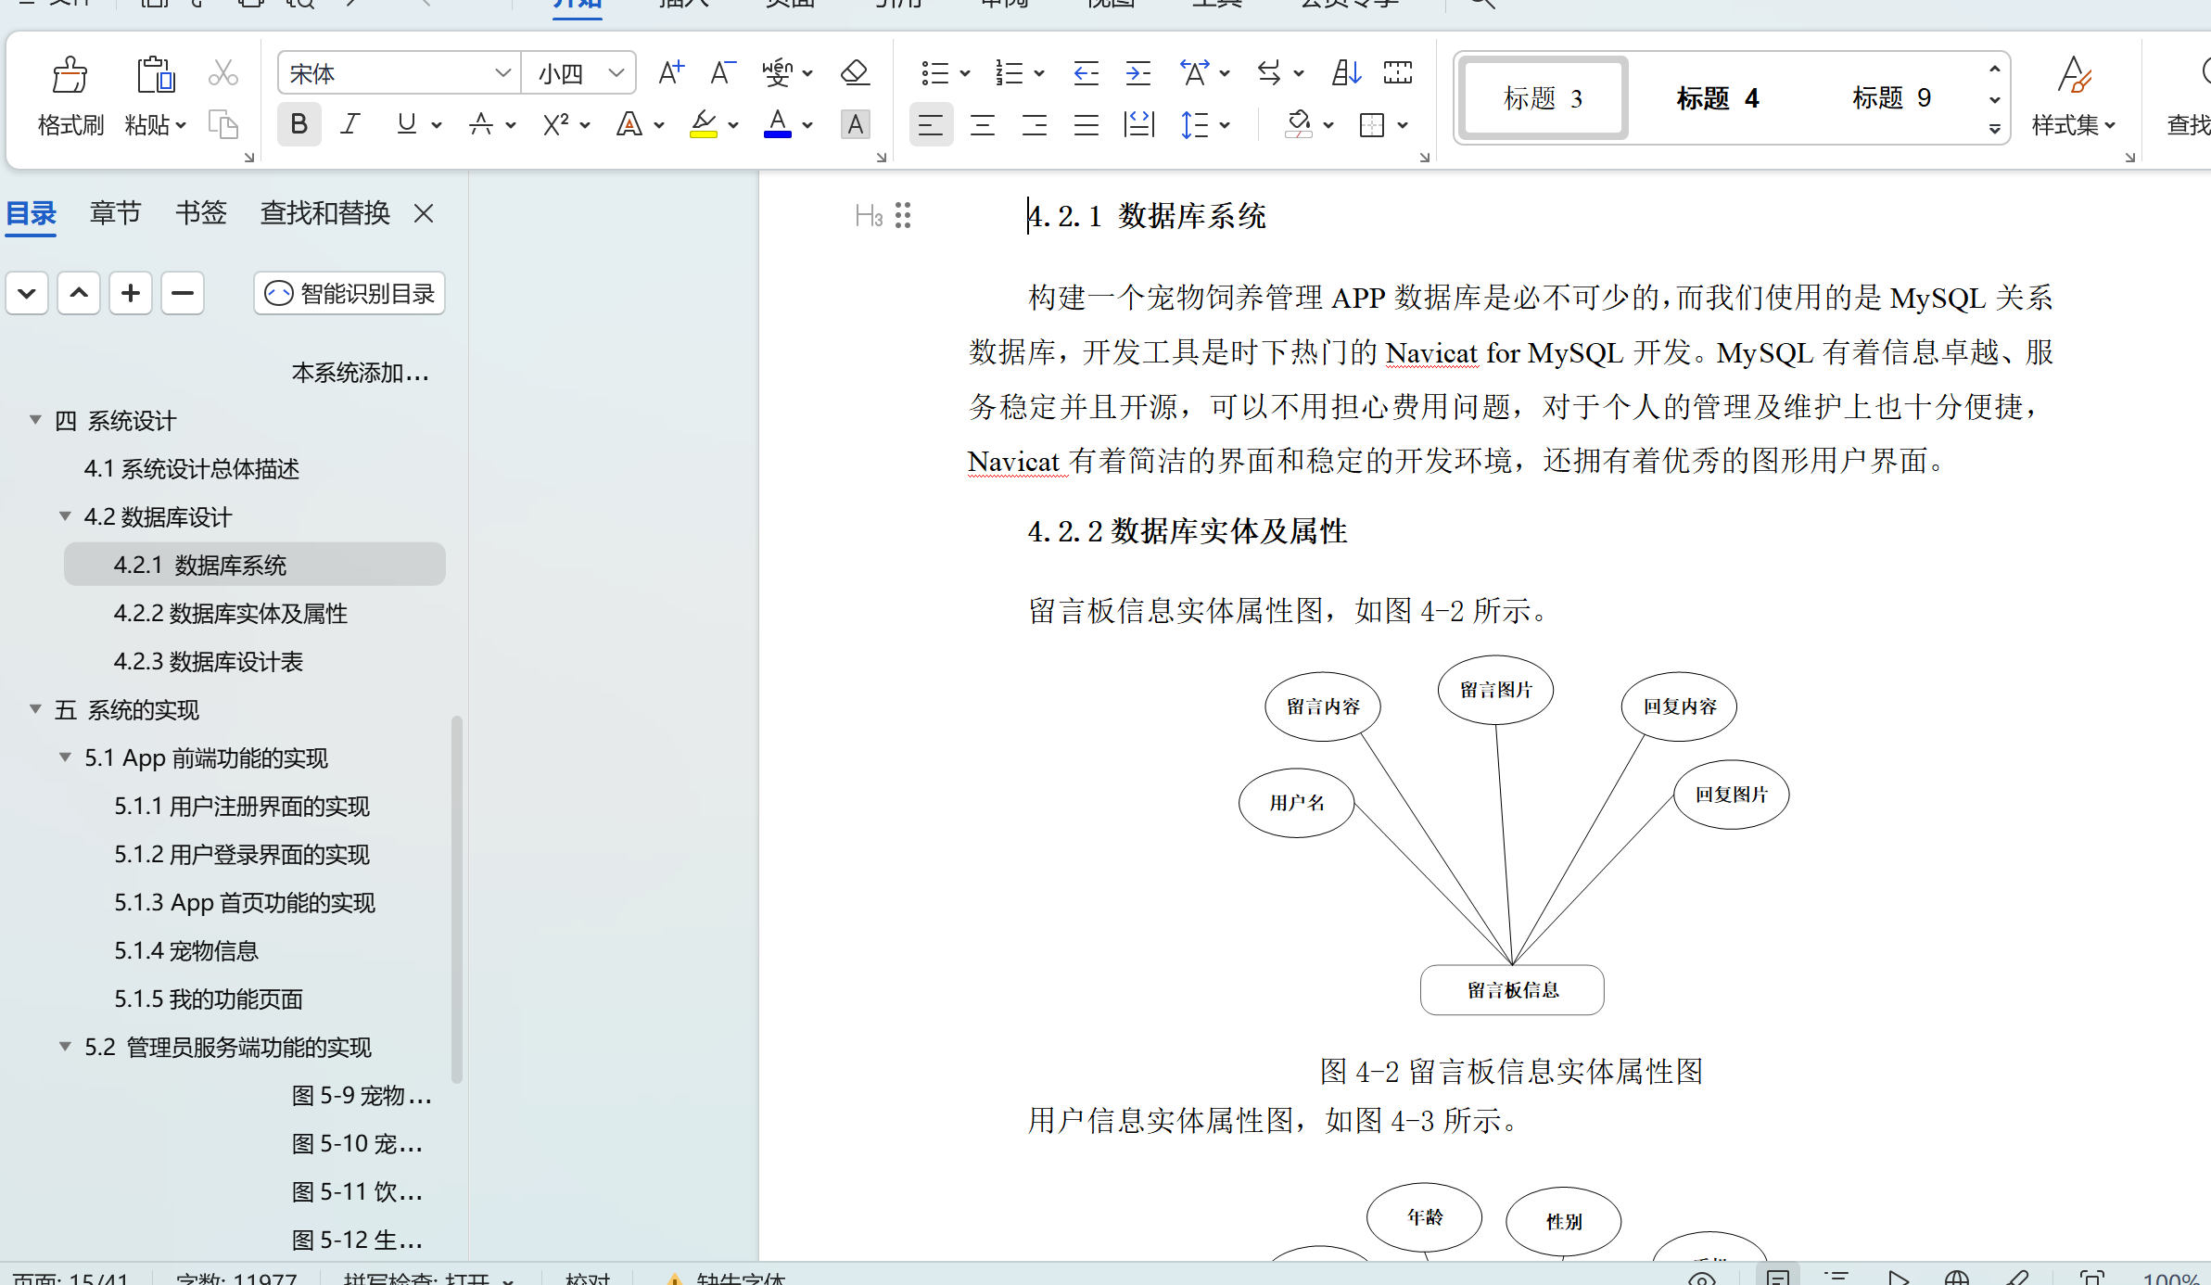The height and width of the screenshot is (1285, 2211).
Task: Click the Copy icon beside Paste
Action: click(222, 124)
